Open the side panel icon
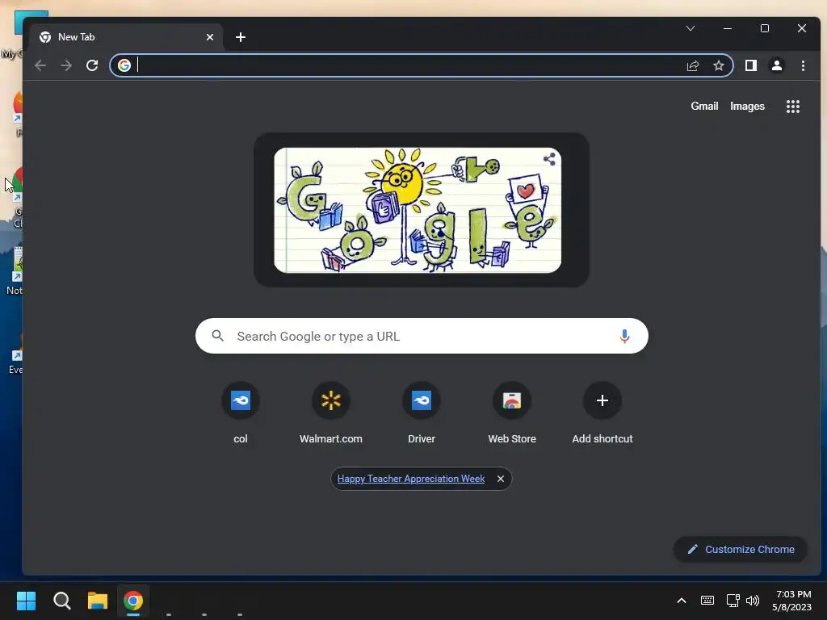Screen dimensions: 827x620 coord(751,65)
